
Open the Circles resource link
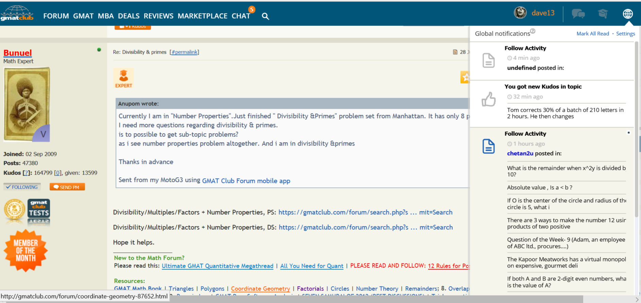click(340, 289)
